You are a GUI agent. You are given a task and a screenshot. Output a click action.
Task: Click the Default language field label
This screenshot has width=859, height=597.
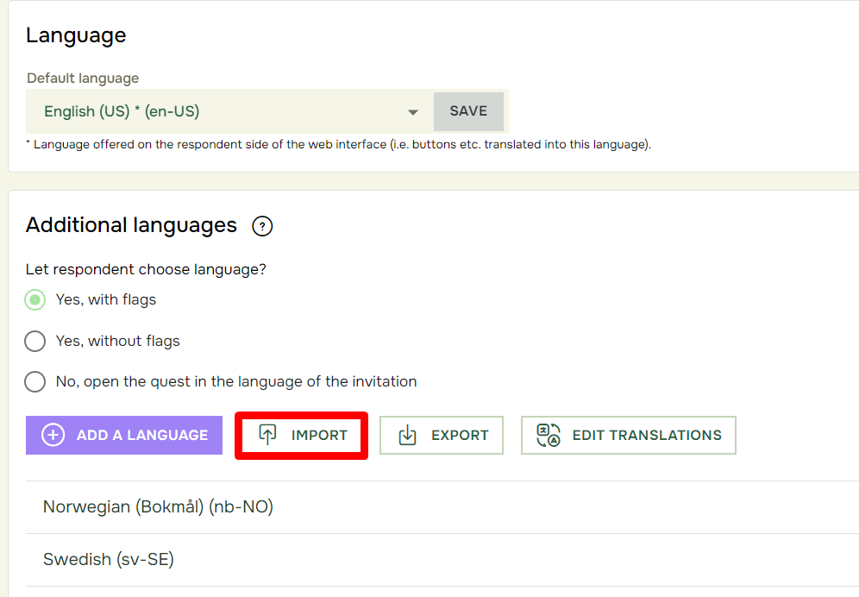pos(83,79)
